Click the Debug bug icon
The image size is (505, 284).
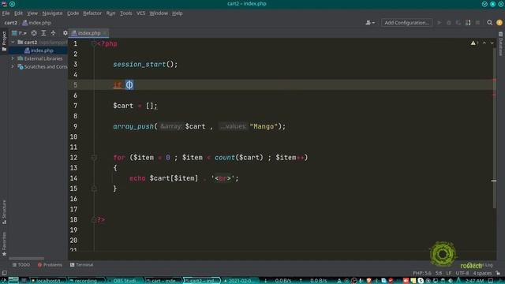coord(449,23)
